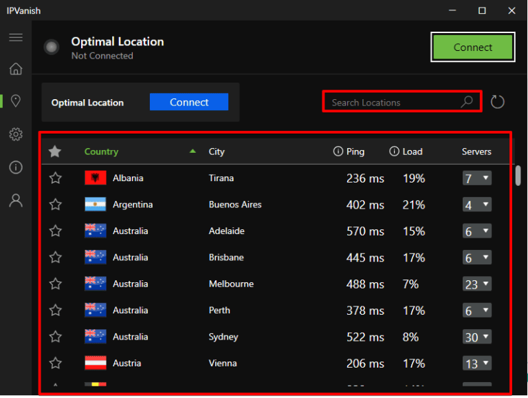
Task: Open the Account profile icon in sidebar
Action: 15,200
